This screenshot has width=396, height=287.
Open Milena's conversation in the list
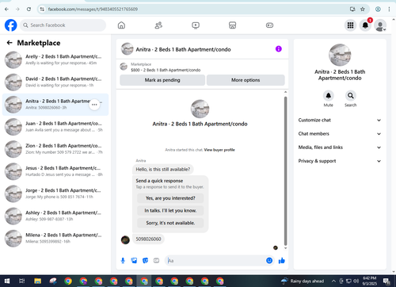point(55,239)
